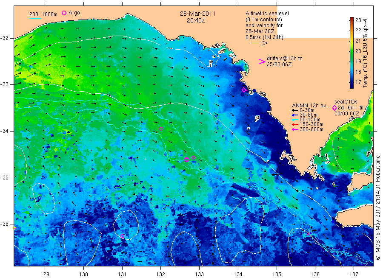Click the '30-80m' depth label

(x=308, y=115)
